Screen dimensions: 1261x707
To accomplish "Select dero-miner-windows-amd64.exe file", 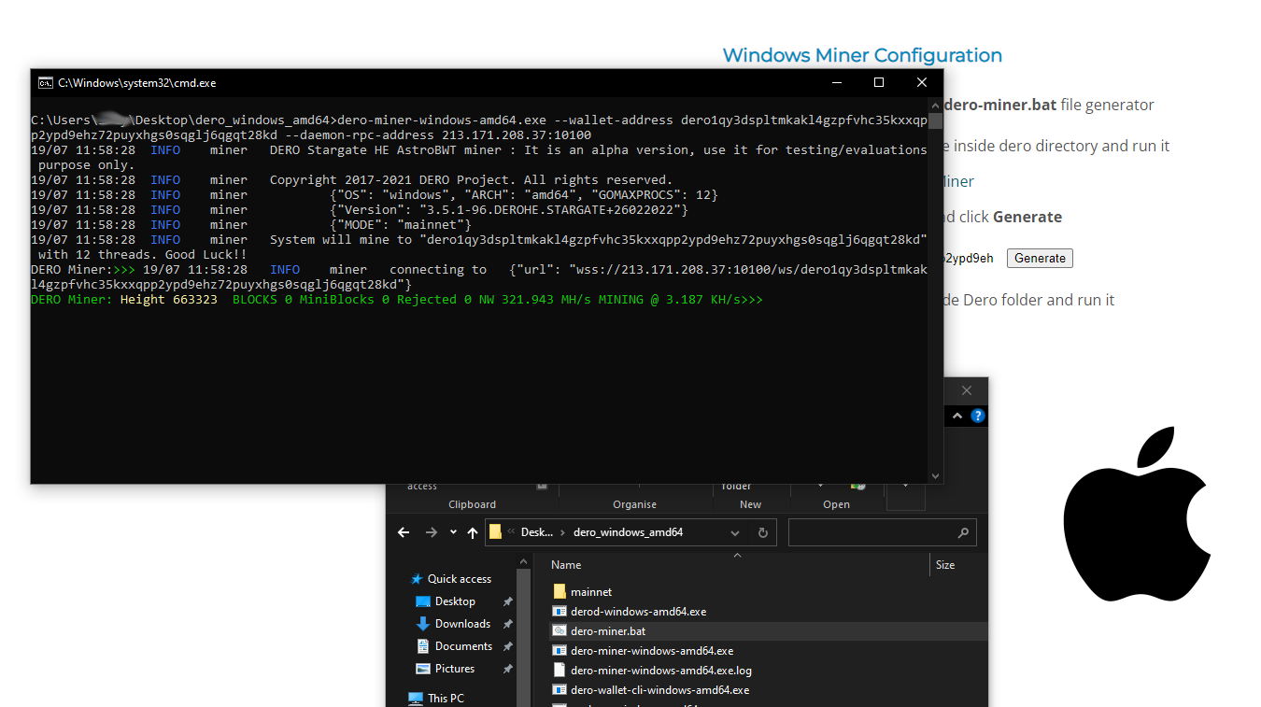I will click(x=652, y=651).
